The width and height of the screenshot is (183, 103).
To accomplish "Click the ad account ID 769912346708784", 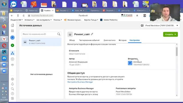I will coord(124,94).
